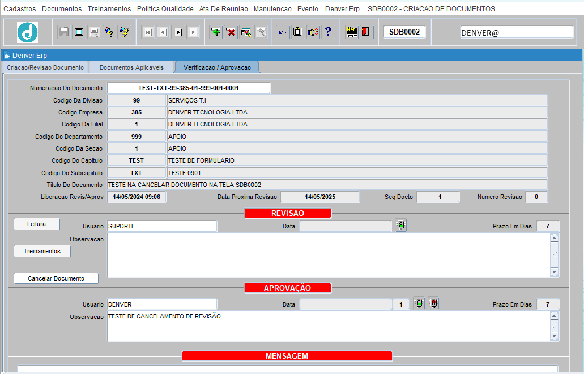Select the Verificacao / Aprovacao tab
This screenshot has height=374, width=584.
click(x=217, y=67)
